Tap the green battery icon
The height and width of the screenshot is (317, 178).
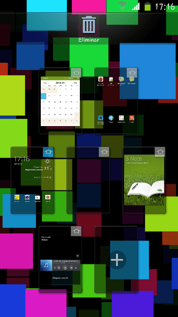pos(147,6)
